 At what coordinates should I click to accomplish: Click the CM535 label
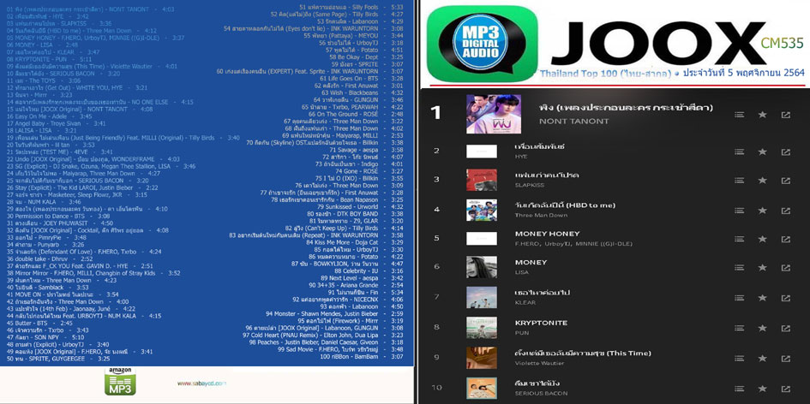(782, 44)
